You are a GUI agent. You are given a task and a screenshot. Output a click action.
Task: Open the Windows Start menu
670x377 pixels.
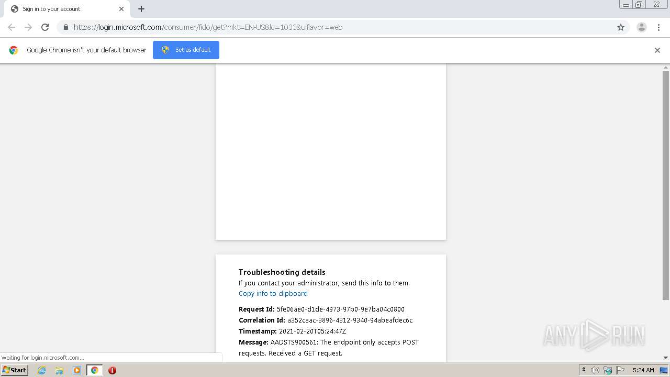(15, 370)
